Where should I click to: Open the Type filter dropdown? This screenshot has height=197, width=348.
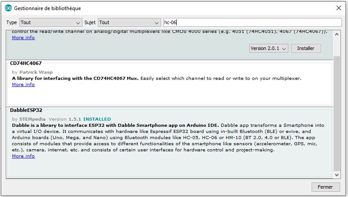pos(50,22)
